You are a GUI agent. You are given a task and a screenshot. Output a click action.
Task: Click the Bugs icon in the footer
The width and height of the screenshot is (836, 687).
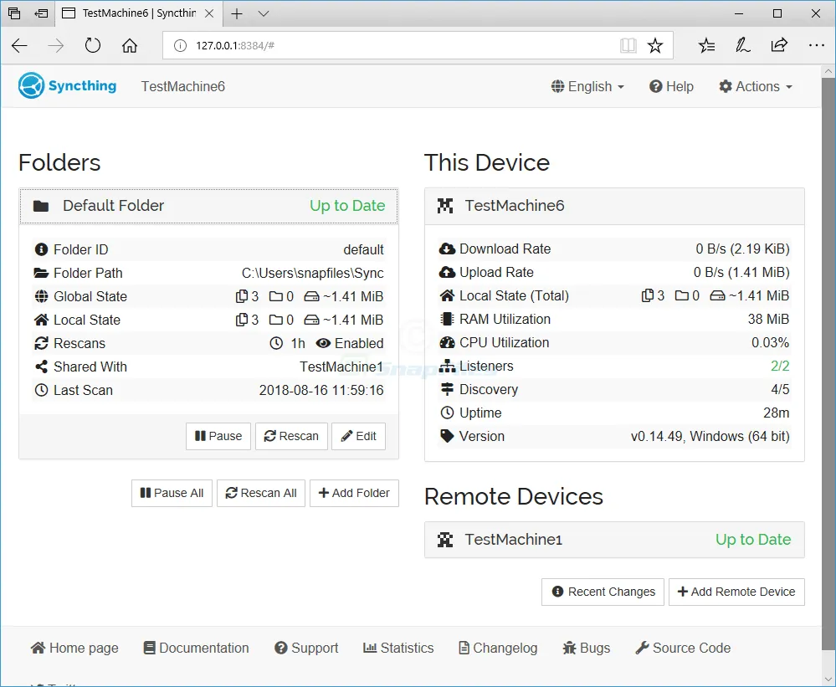point(571,647)
